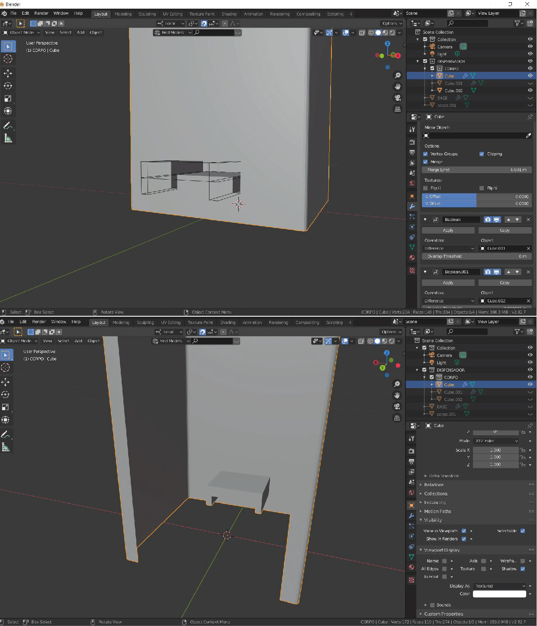Open the File menu in top Blender window
This screenshot has height=626, width=537.
click(13, 13)
